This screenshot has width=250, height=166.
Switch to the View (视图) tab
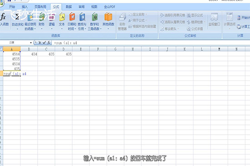click(94, 7)
